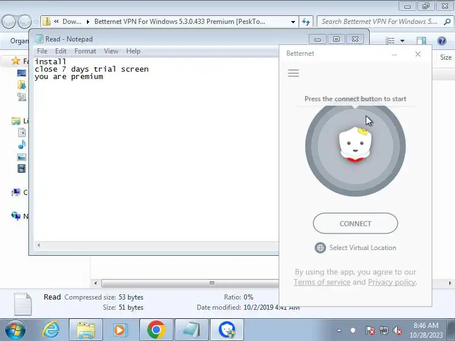This screenshot has width=455, height=341.
Task: Click the Action Center flag tray icon
Action: pos(370,330)
